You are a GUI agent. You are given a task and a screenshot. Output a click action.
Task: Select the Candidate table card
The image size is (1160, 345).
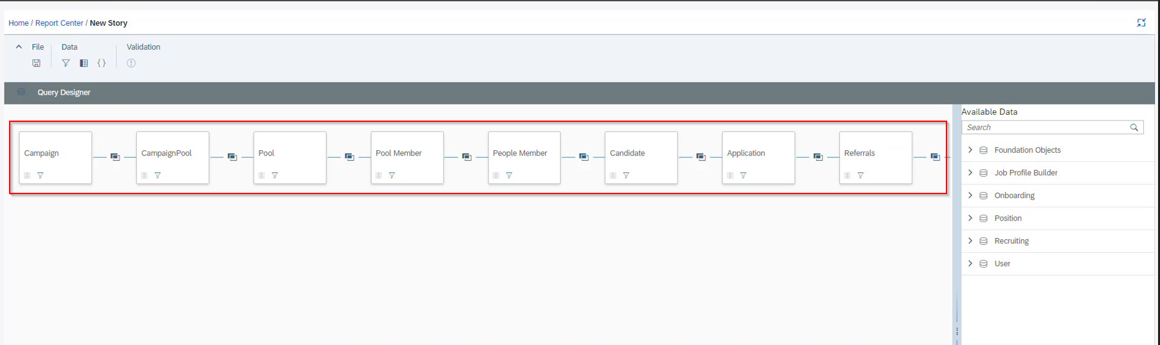coord(641,158)
